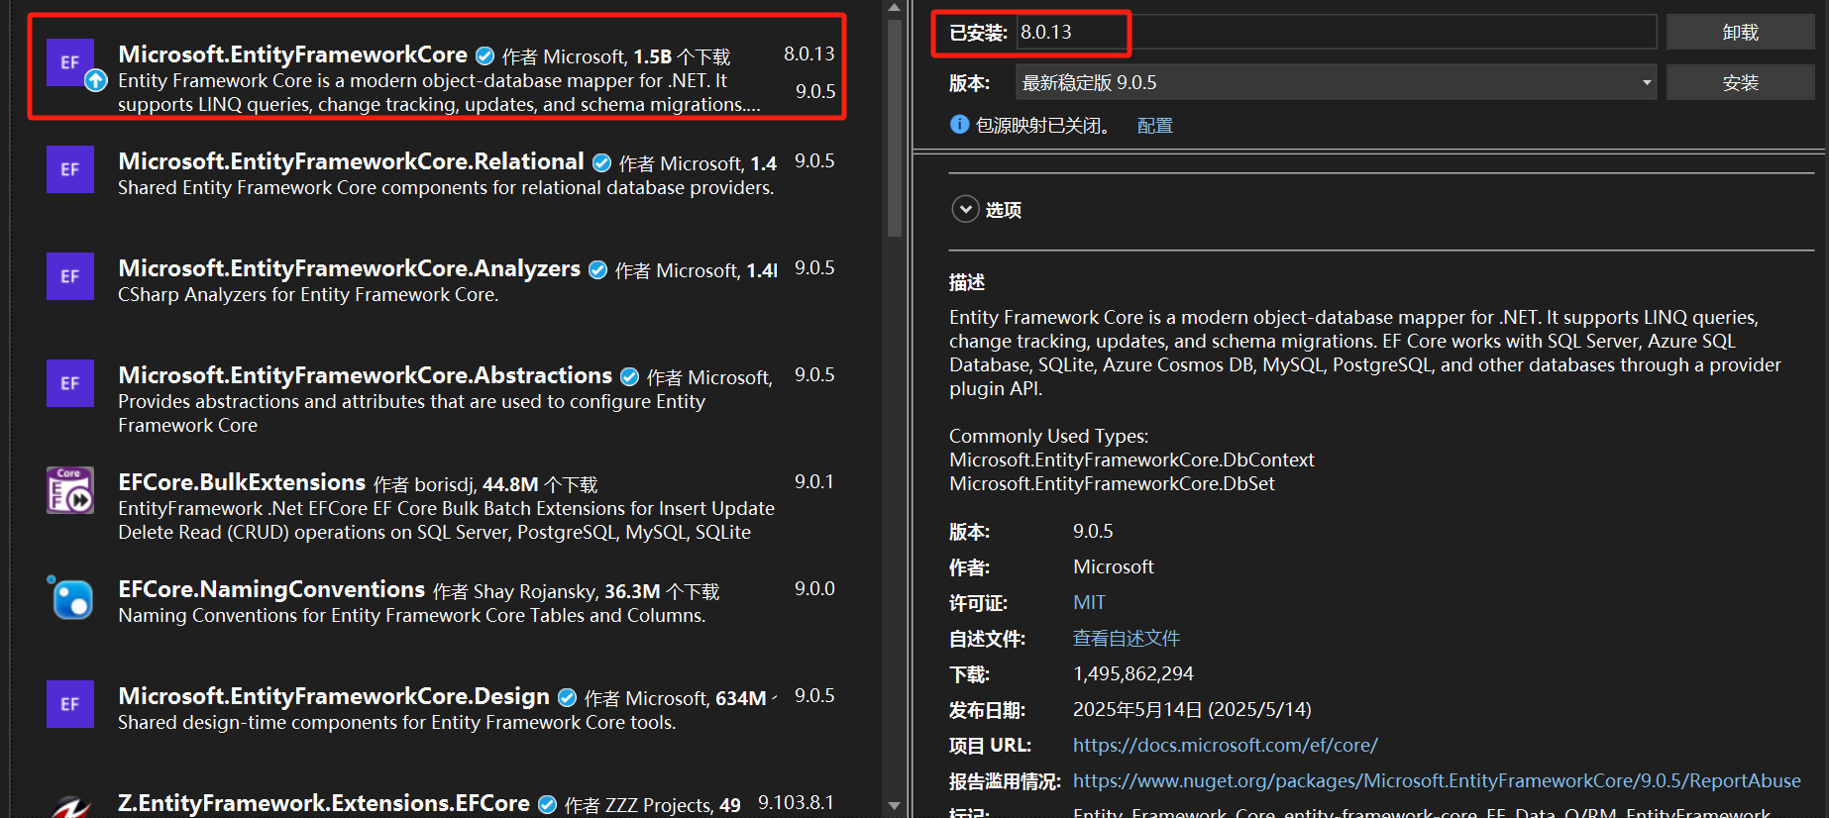Click the EF icon of EntityFrameworkCore.Design
Image resolution: width=1829 pixels, height=818 pixels.
(x=70, y=704)
